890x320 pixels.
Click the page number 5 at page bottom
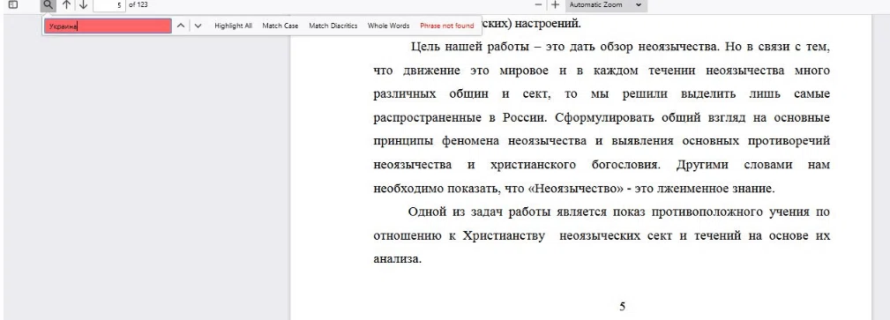tap(622, 307)
